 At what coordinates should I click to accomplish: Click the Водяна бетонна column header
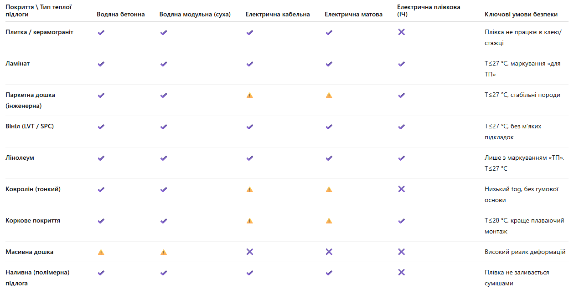120,14
